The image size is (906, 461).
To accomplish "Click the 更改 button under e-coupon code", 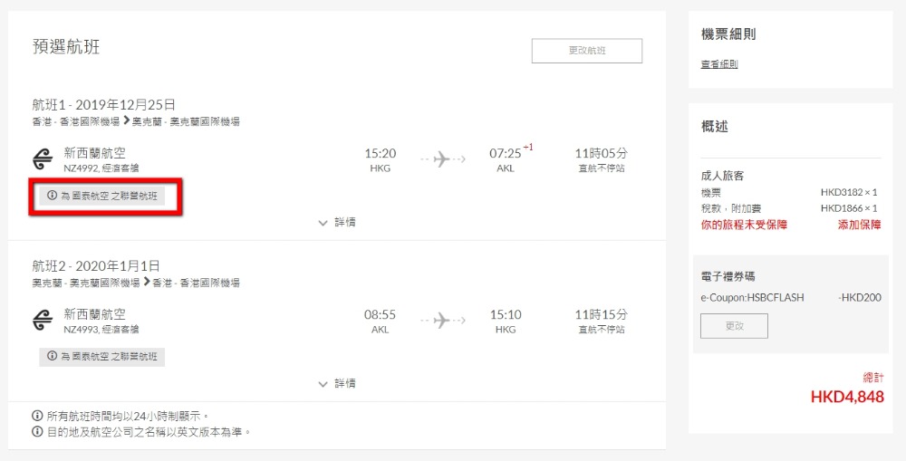I will 734,326.
